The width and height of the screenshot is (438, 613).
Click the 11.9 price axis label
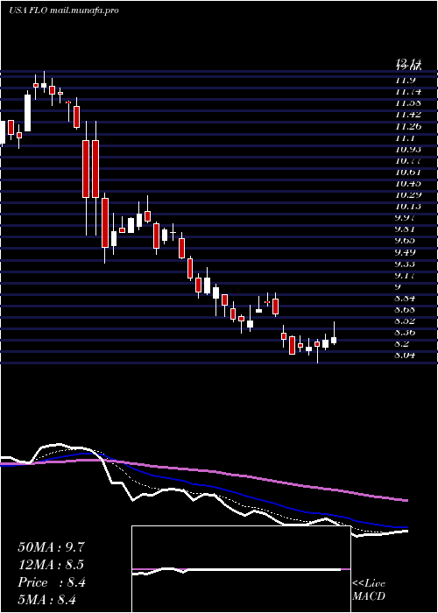(405, 81)
